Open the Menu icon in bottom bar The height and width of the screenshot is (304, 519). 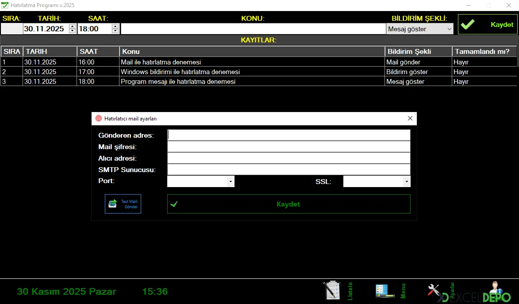(384, 291)
